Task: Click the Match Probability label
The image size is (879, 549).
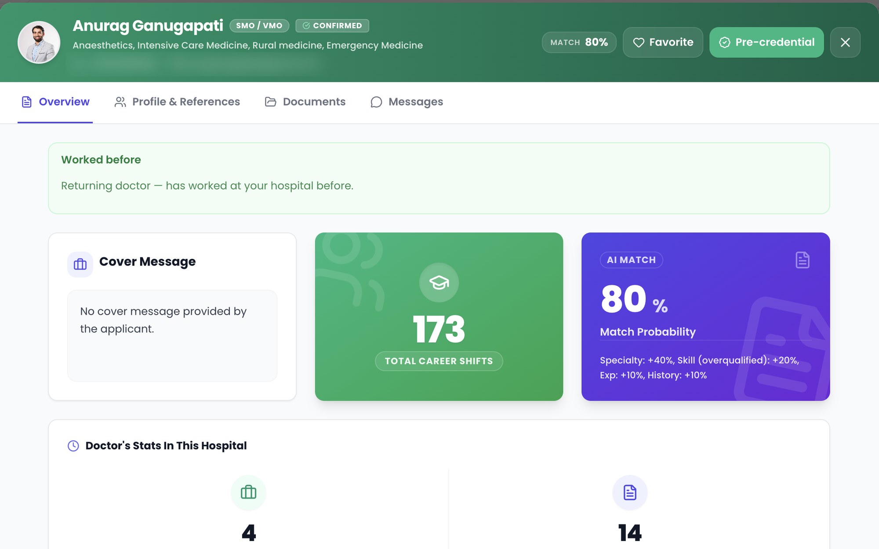Action: click(648, 332)
